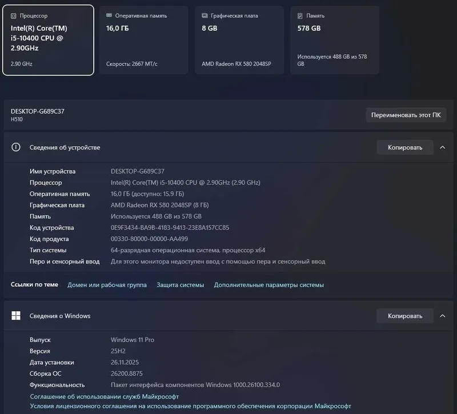Select the pen and touch input value
457x414 pixels.
coord(218,262)
